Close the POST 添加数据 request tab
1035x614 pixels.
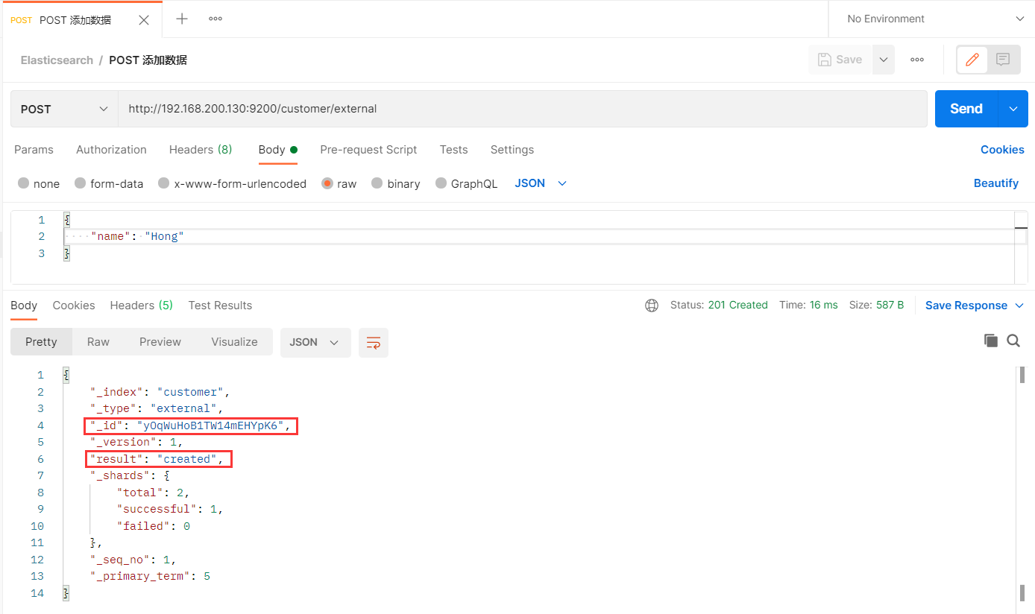(144, 20)
